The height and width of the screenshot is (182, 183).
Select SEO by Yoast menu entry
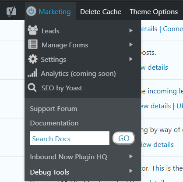tap(83, 88)
